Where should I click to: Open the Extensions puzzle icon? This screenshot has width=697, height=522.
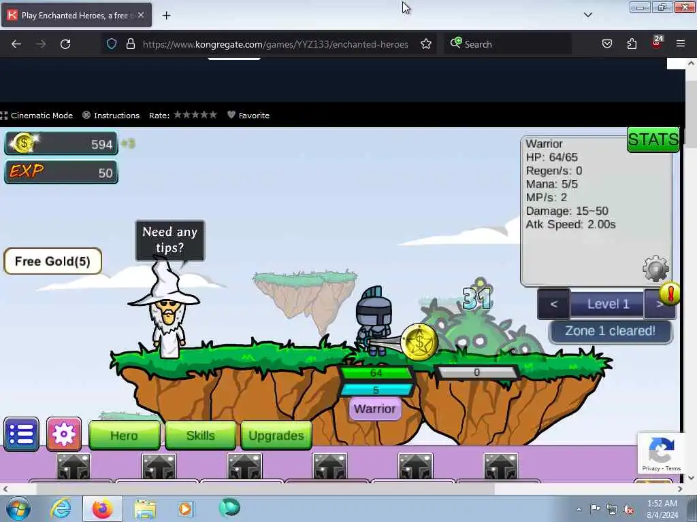(x=632, y=44)
